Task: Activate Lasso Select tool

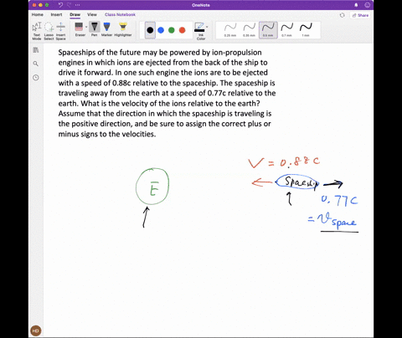Action: click(x=49, y=31)
